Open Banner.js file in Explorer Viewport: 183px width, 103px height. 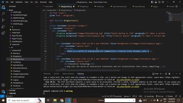click(x=17, y=53)
